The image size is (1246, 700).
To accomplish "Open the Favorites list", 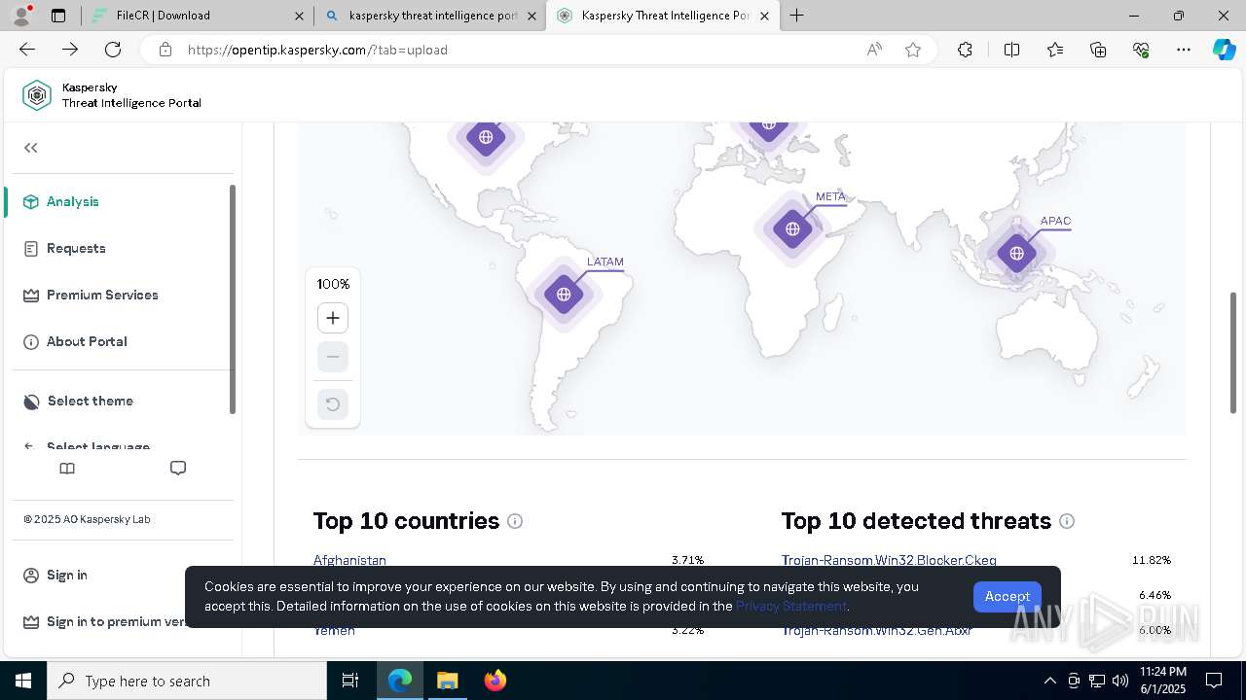I will (1055, 50).
